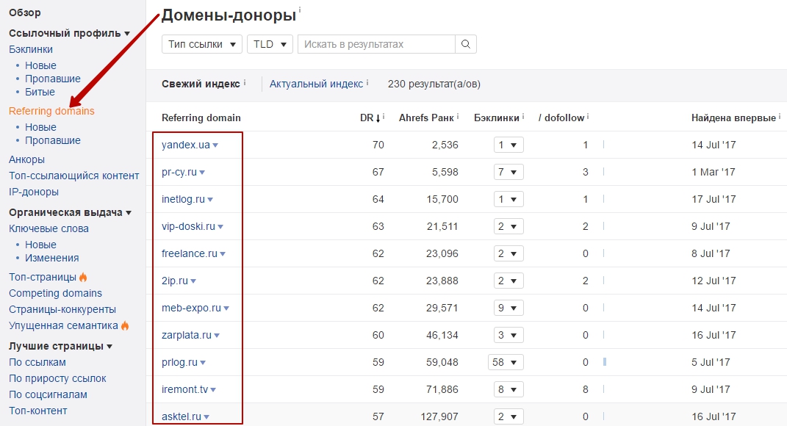
Task: Open backlinks dropdown showing 7 for pr-cy.ru
Action: coord(509,172)
